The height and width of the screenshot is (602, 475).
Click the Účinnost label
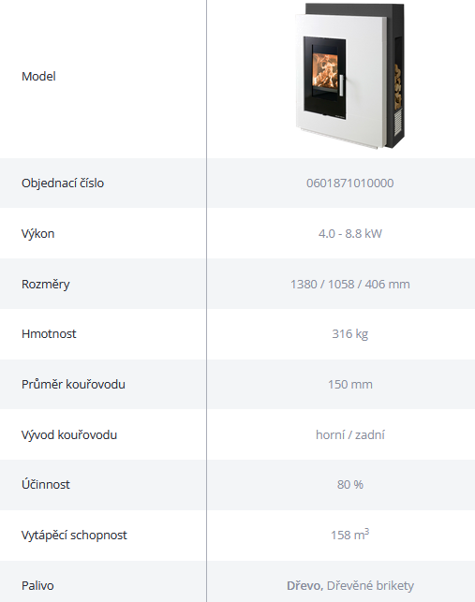coord(46,484)
